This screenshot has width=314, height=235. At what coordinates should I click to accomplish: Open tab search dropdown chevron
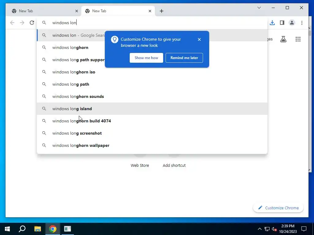pyautogui.click(x=259, y=8)
